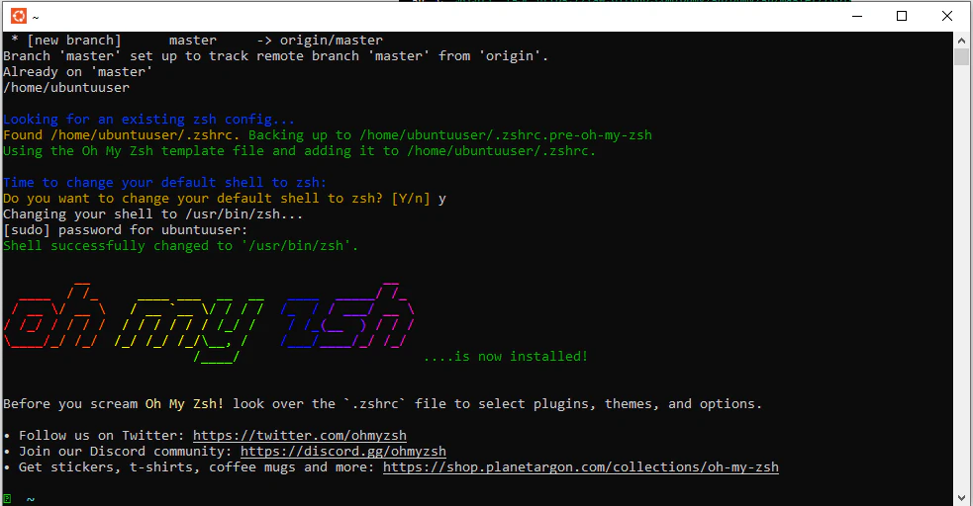973x506 pixels.
Task: Open the shop.planetargon.com collections link
Action: coord(580,467)
